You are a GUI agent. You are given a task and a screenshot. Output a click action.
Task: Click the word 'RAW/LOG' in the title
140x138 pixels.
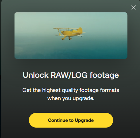(69, 75)
